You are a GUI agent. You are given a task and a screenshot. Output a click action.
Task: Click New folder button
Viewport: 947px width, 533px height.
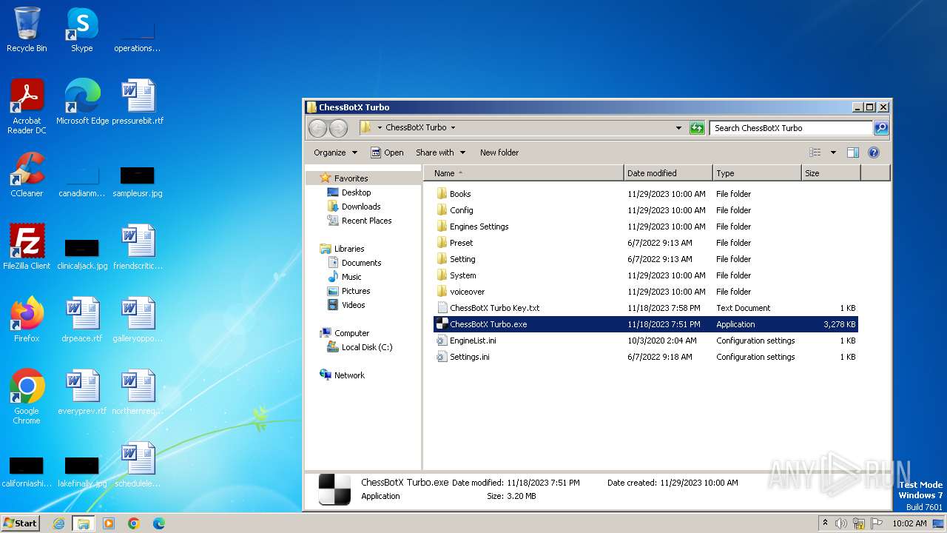(499, 152)
